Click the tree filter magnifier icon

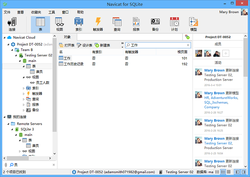click(12, 165)
